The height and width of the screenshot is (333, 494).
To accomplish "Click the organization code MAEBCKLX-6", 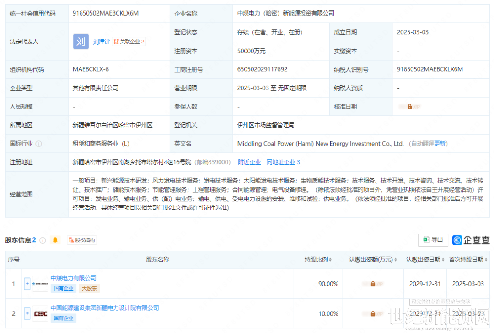I will pos(91,69).
